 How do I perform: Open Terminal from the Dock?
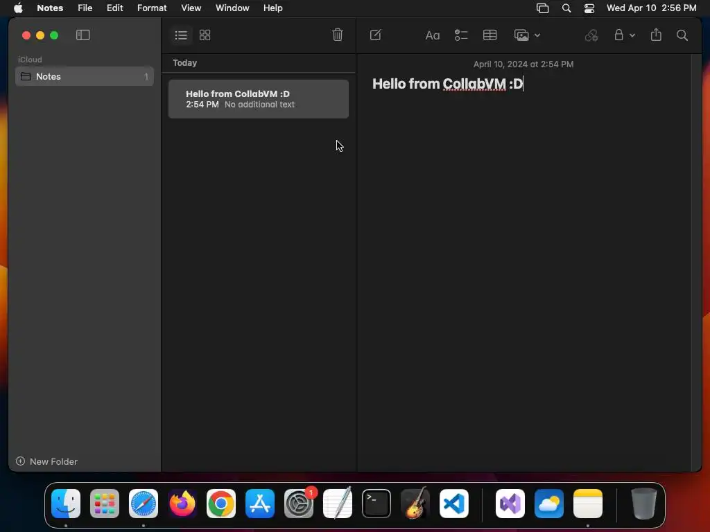[376, 504]
